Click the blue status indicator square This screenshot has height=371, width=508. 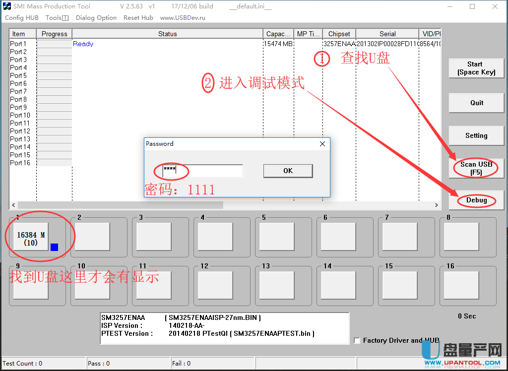click(54, 247)
